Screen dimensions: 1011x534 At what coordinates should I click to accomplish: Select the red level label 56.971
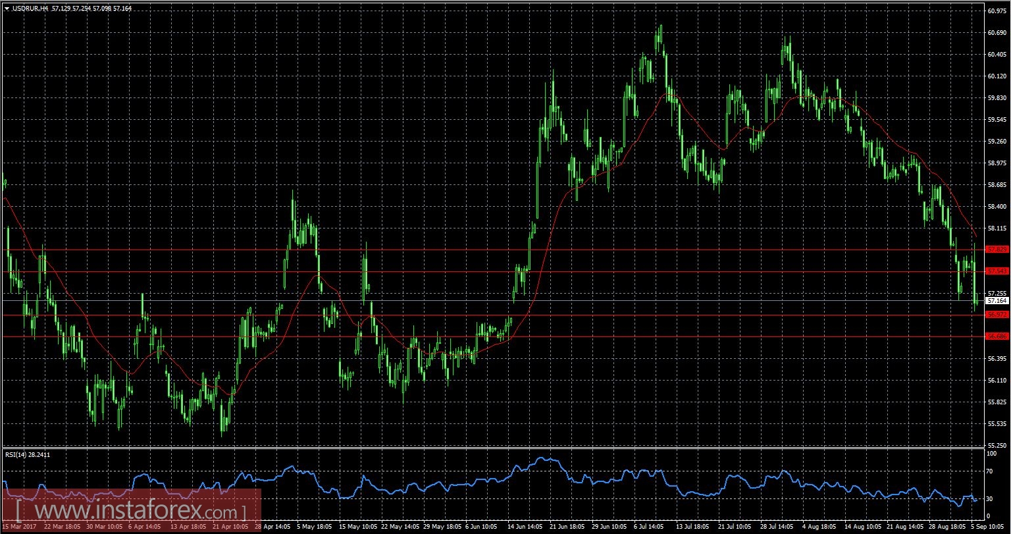click(x=997, y=315)
